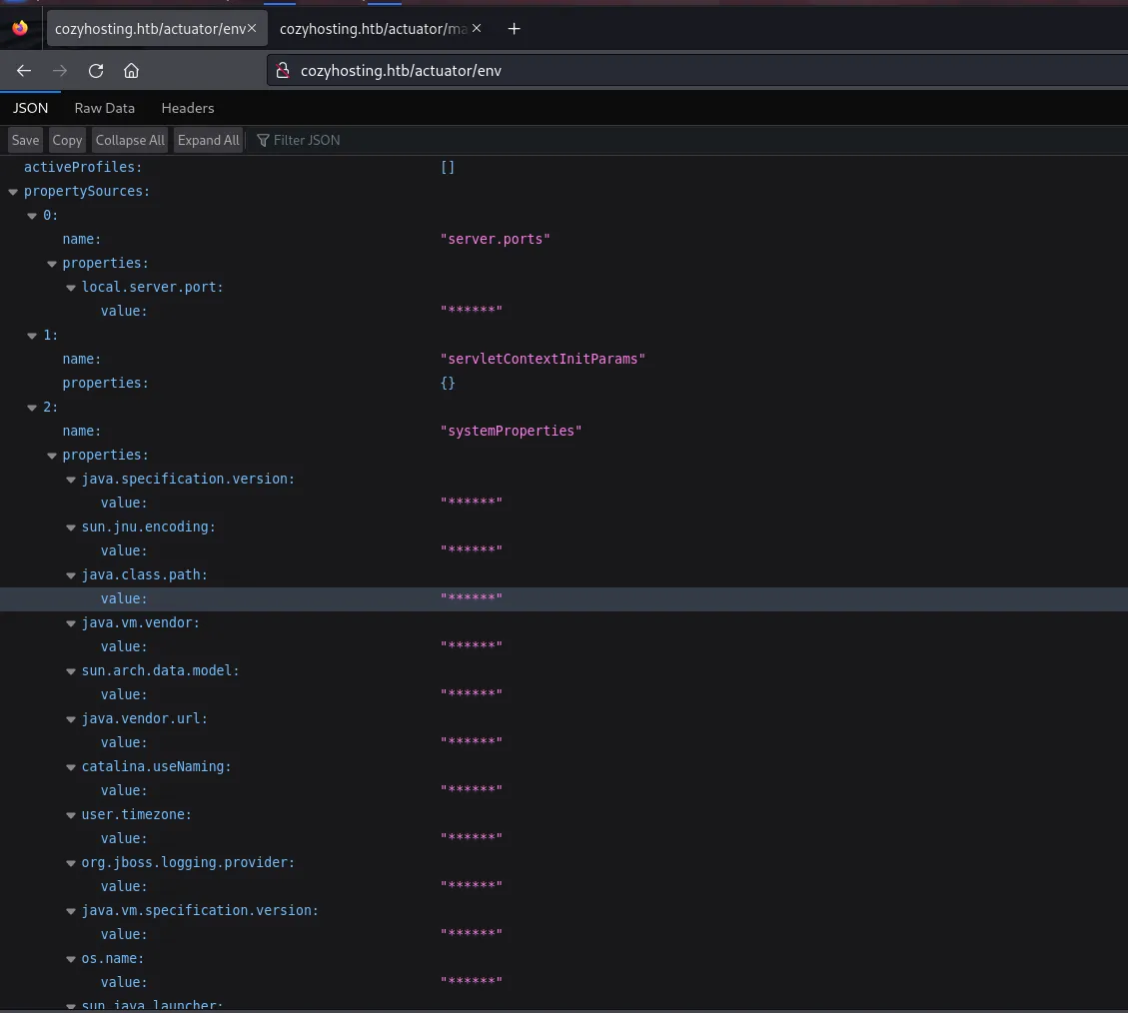The height and width of the screenshot is (1013, 1128).
Task: Click the filter funnel icon
Action: click(x=264, y=140)
